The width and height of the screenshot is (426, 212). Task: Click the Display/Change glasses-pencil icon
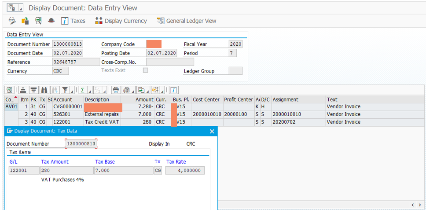point(12,21)
